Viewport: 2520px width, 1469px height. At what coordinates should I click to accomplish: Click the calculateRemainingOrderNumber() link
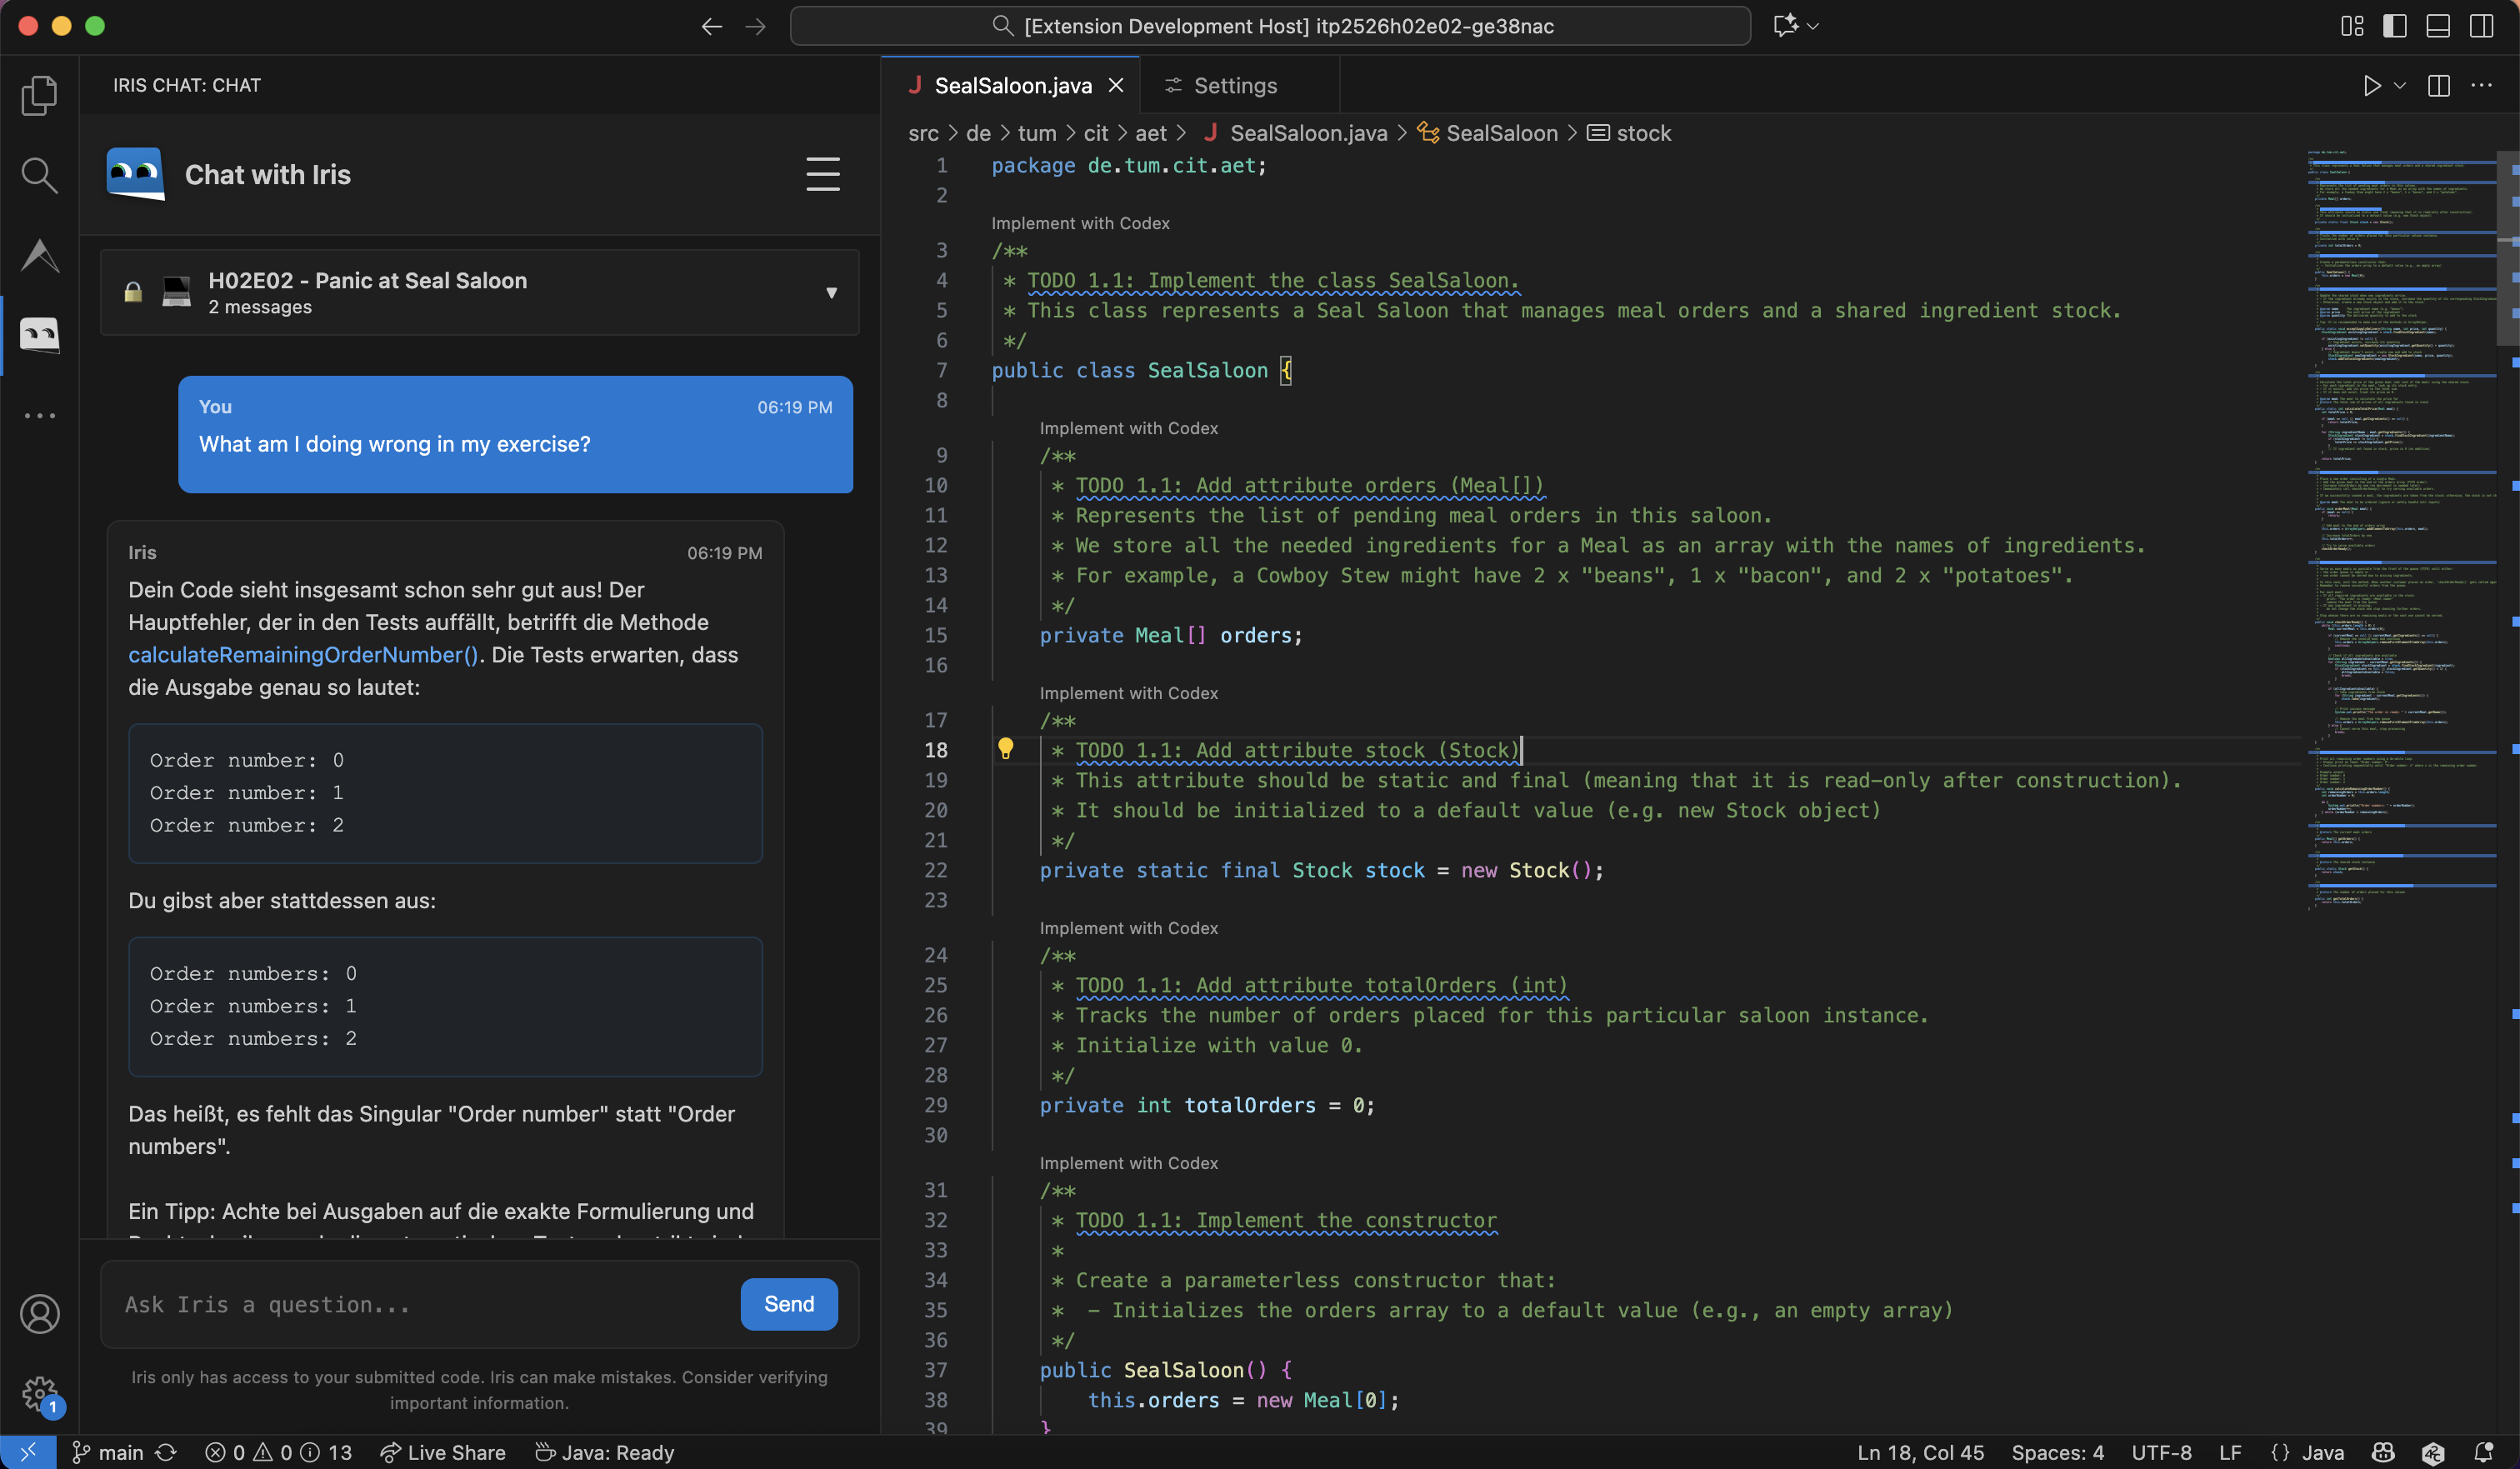303,655
